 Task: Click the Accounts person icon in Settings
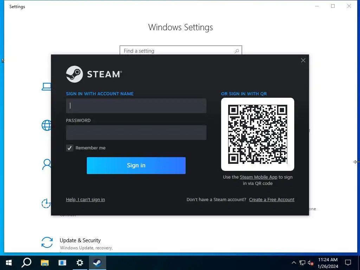coord(47,164)
